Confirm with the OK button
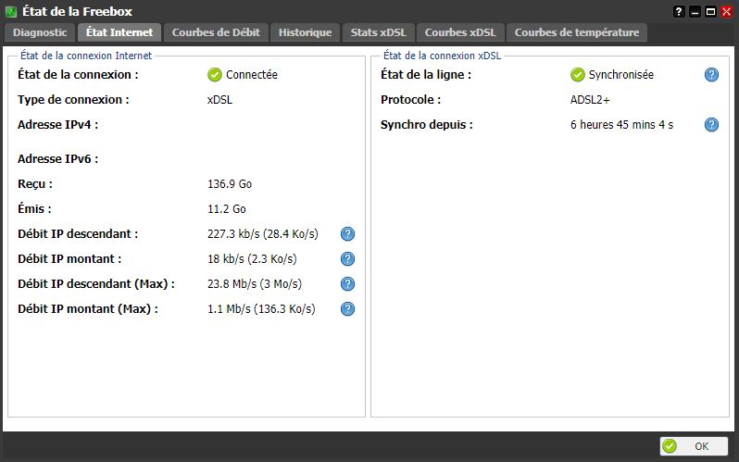Viewport: 739px width, 462px height. coord(694,446)
